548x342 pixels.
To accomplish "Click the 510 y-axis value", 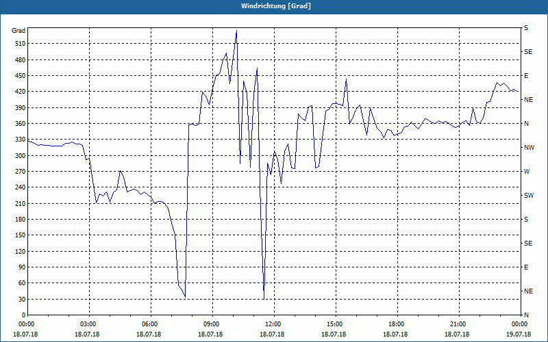I will (x=21, y=44).
